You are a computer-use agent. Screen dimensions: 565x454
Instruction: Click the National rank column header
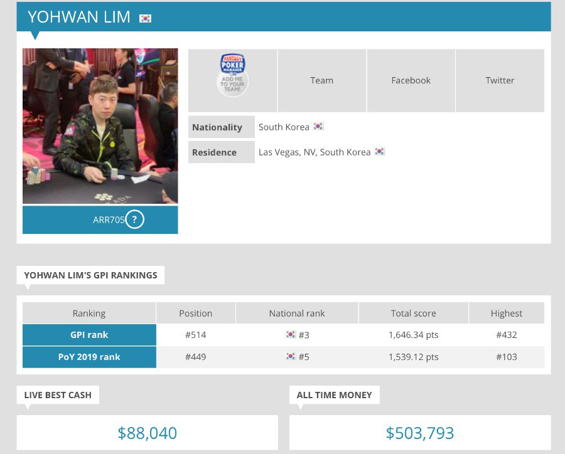click(x=297, y=314)
